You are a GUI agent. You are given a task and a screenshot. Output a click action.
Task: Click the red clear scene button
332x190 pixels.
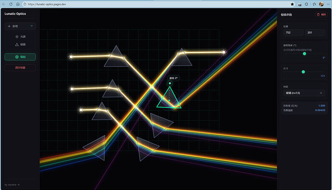(20, 68)
